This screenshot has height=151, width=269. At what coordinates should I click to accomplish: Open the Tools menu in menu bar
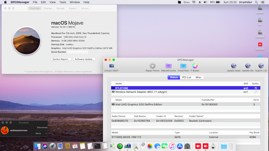[63, 2]
